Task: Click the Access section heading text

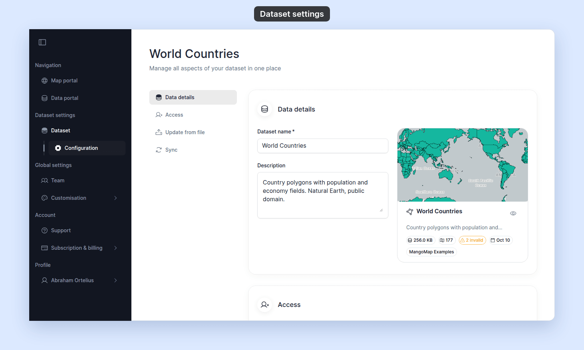Action: tap(289, 305)
